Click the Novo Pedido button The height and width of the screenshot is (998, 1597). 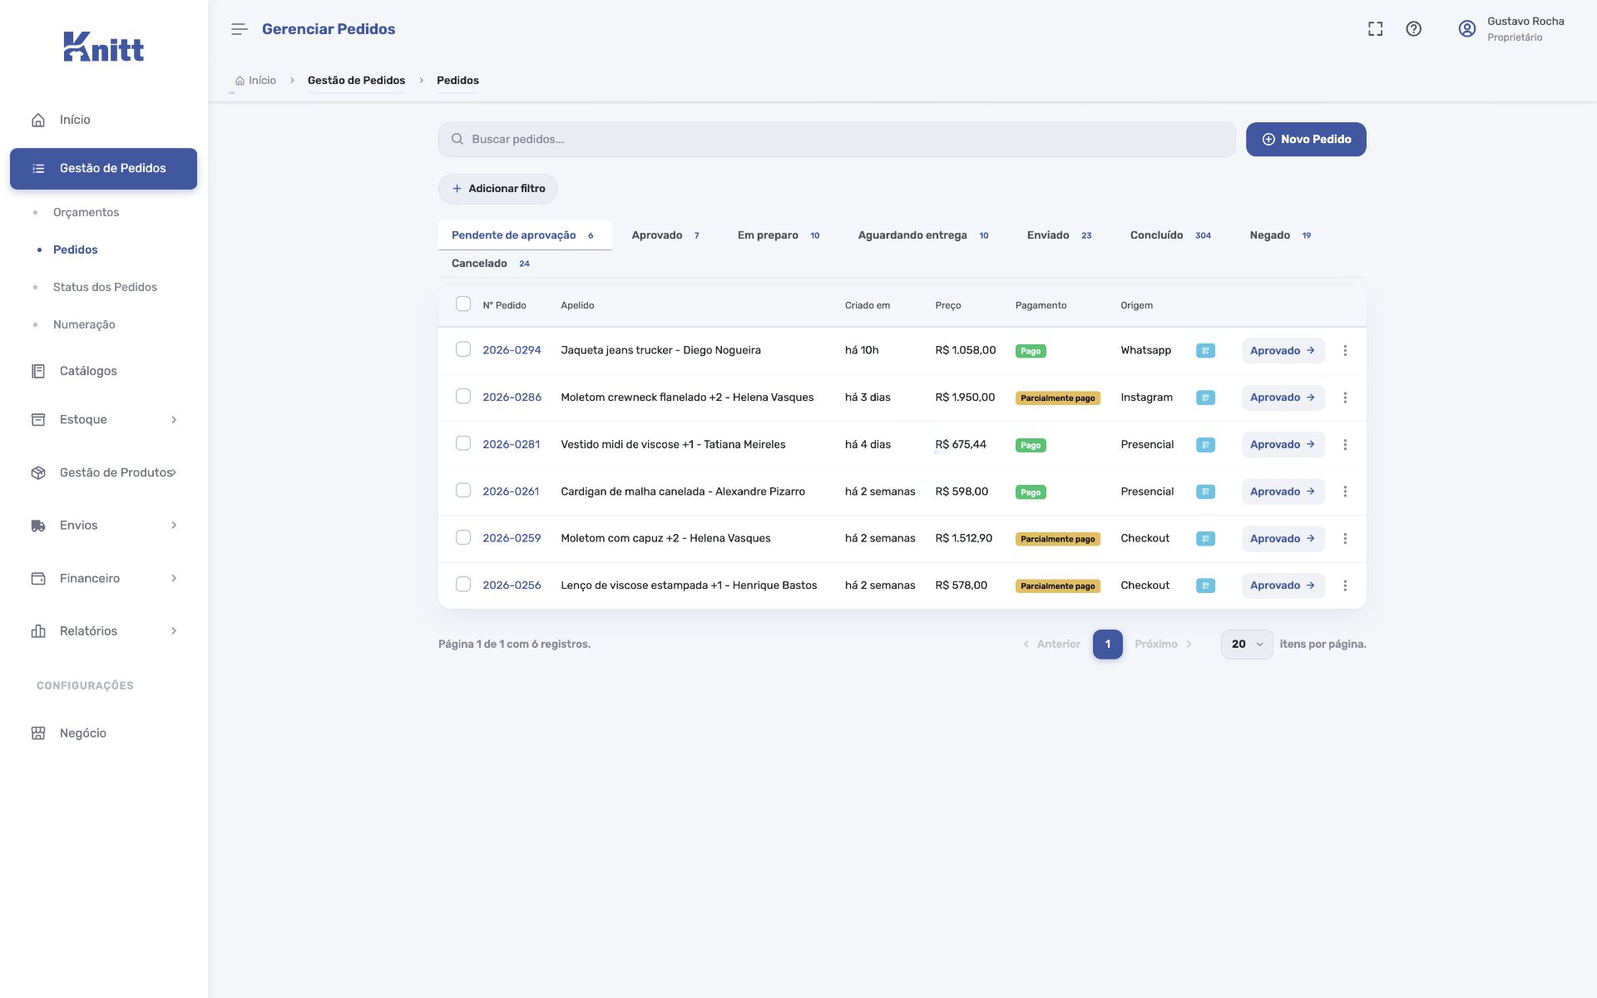(1306, 139)
